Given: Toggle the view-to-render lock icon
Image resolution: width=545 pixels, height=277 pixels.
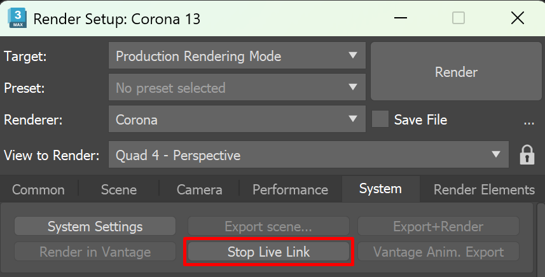Looking at the screenshot, I should [527, 155].
